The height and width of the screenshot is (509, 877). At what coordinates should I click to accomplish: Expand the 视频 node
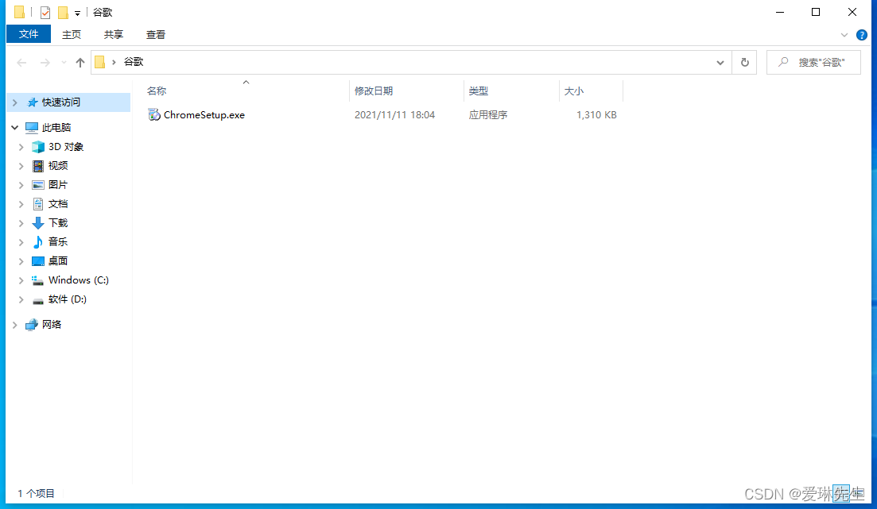[21, 166]
